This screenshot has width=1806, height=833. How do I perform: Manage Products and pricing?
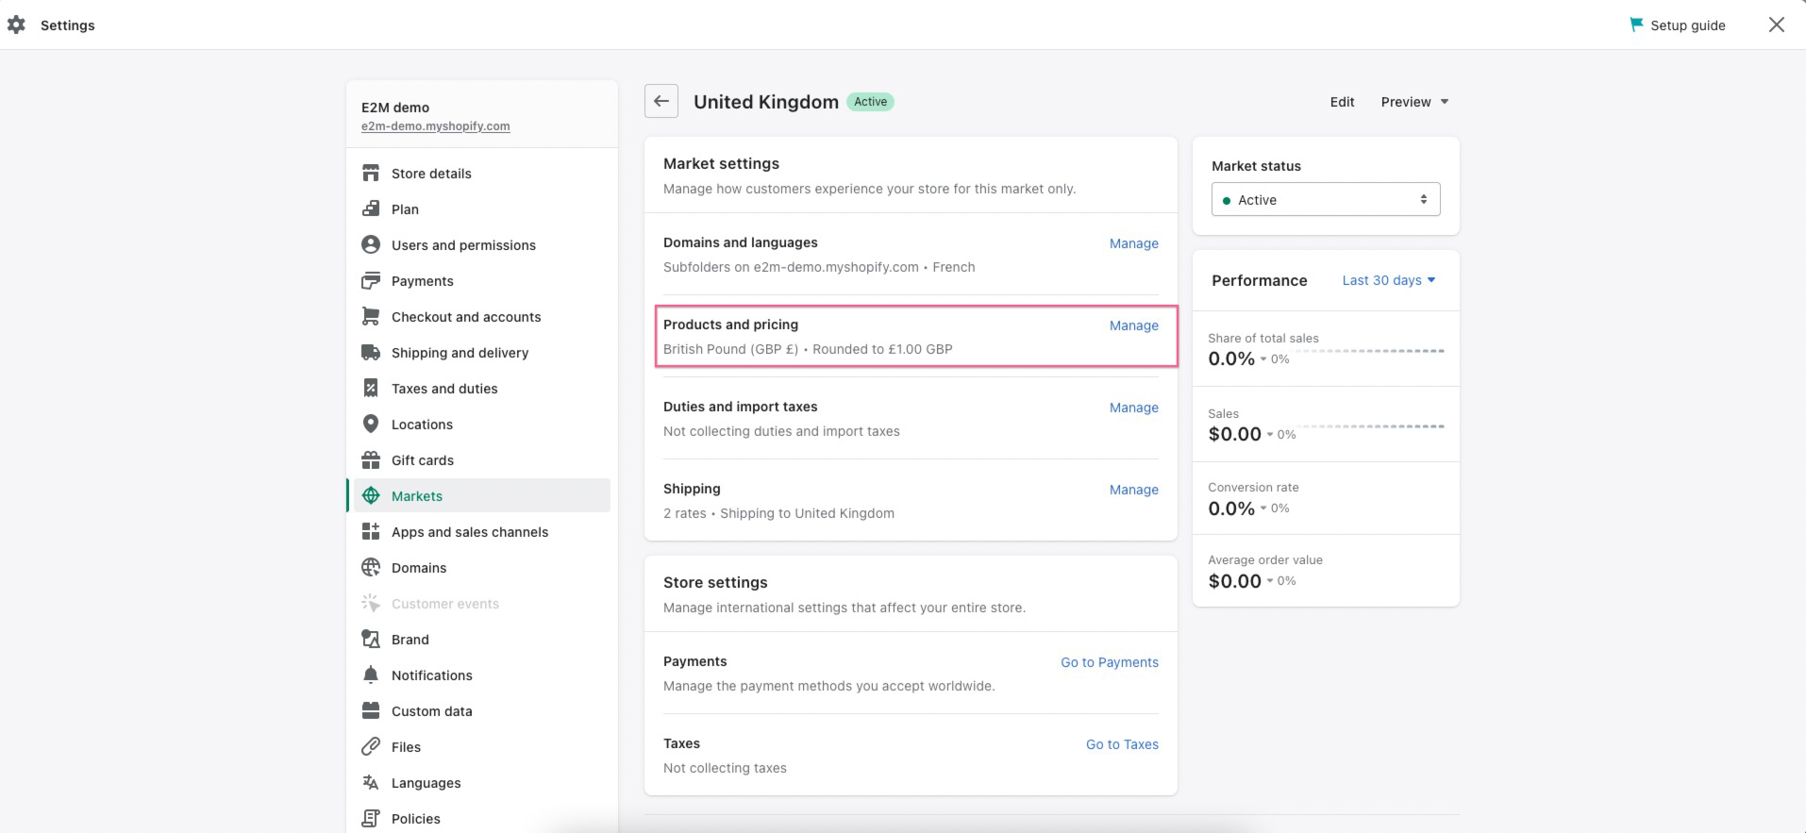tap(1133, 325)
